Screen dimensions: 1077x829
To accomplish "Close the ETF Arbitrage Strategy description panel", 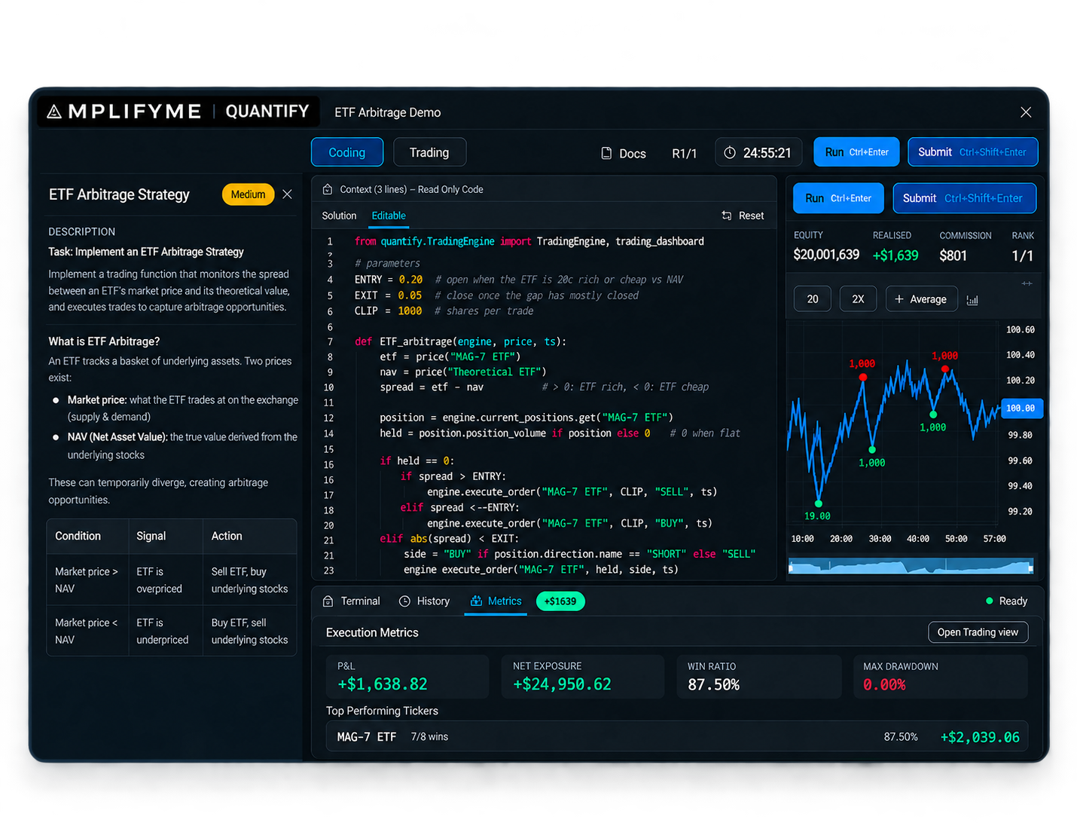I will (287, 194).
